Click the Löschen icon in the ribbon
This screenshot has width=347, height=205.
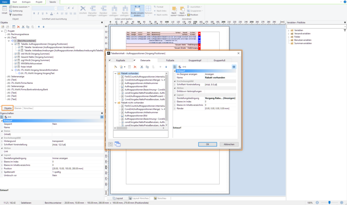83,10
